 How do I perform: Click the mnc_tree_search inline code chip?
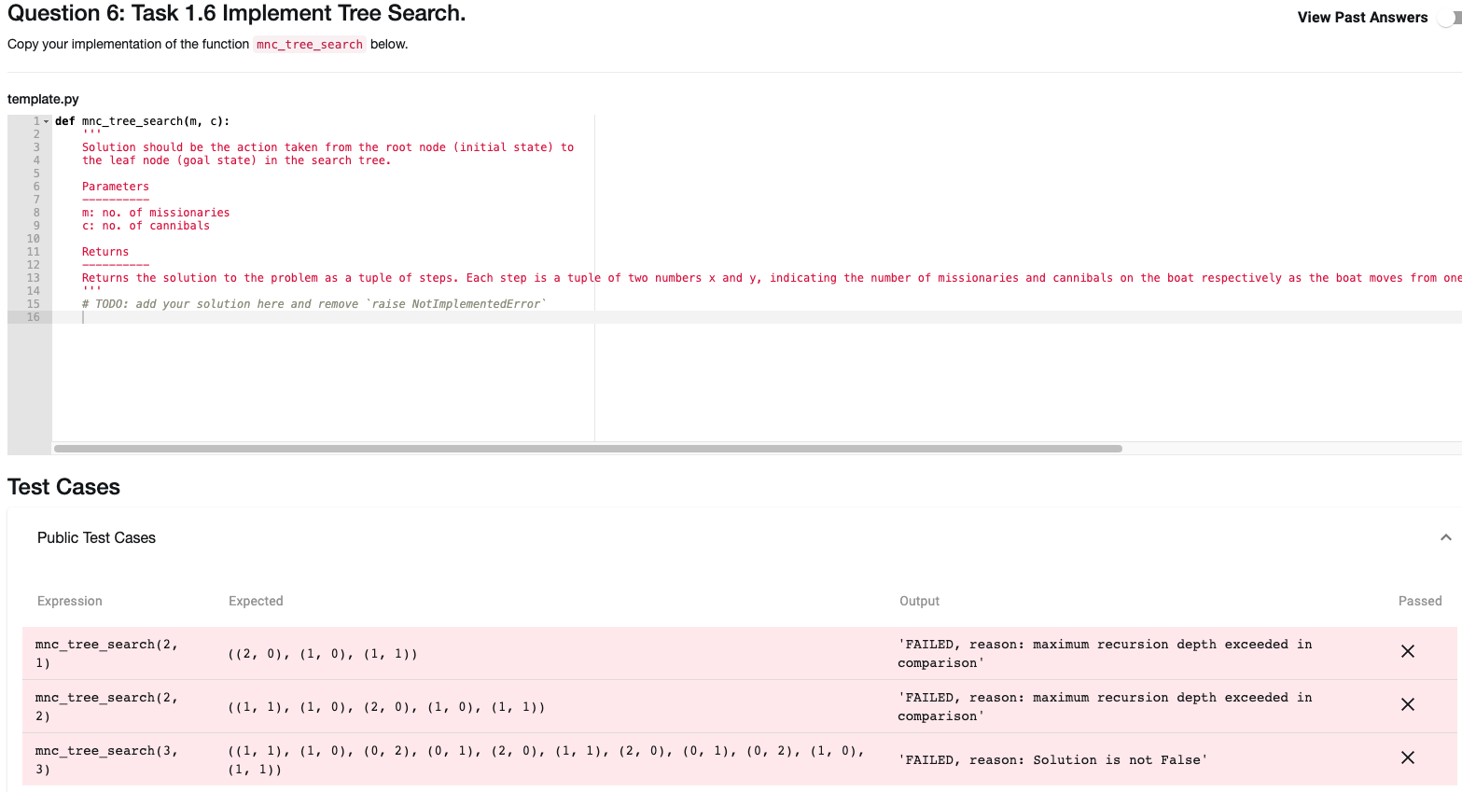[x=309, y=44]
